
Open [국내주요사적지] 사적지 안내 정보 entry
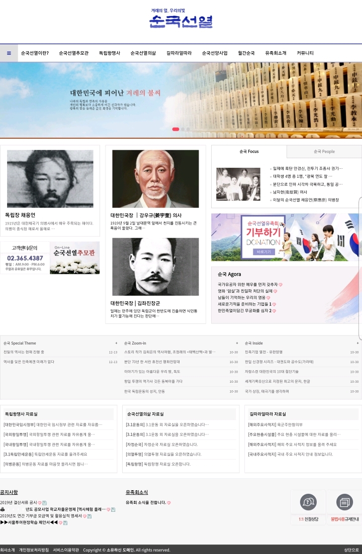[291, 455]
